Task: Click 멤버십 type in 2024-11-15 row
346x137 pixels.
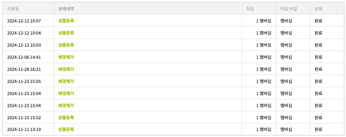Action: point(286,117)
